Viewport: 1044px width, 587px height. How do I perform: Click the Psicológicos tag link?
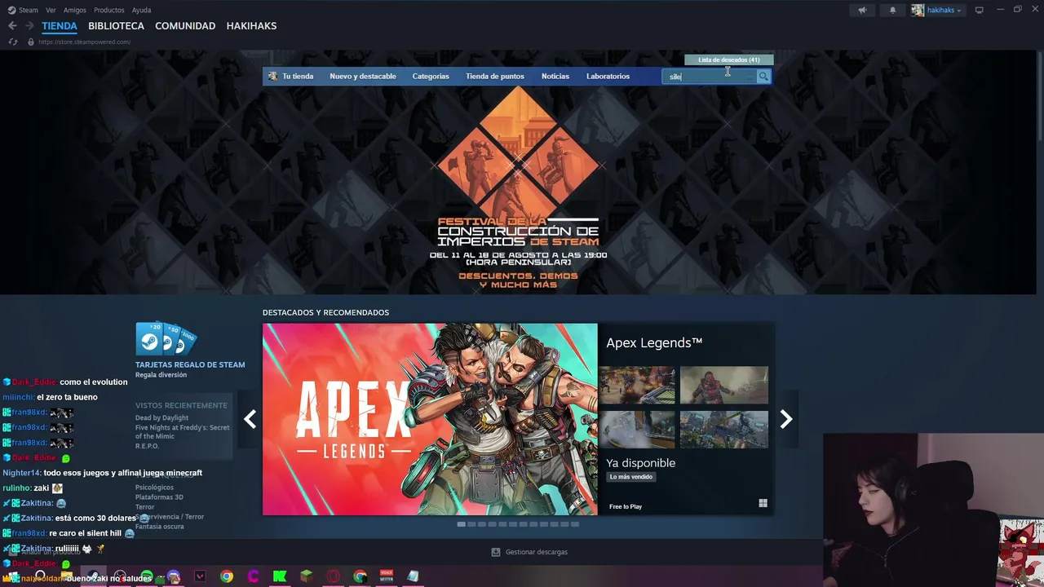click(x=154, y=488)
